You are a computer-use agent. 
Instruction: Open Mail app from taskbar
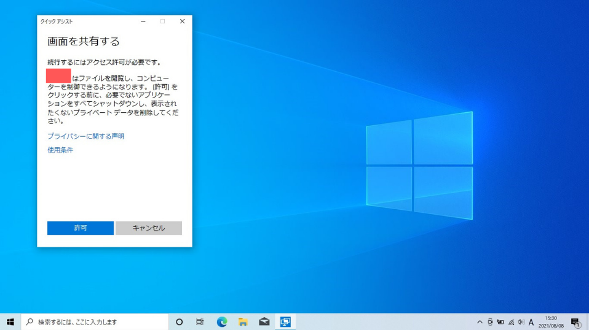(x=264, y=322)
